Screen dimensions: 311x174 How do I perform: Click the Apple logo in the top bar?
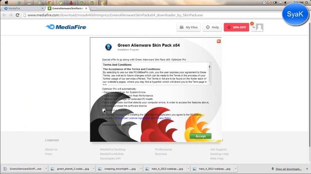pos(6,2)
